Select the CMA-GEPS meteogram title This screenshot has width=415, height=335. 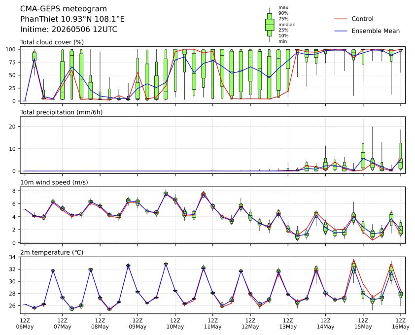(64, 9)
